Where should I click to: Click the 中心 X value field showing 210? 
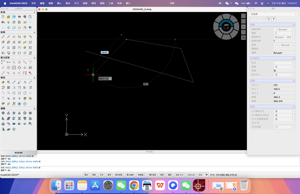click(284, 85)
